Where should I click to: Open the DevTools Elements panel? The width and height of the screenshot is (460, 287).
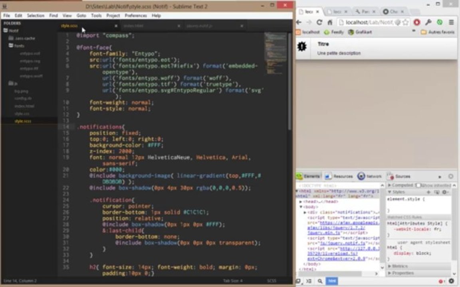click(x=308, y=176)
